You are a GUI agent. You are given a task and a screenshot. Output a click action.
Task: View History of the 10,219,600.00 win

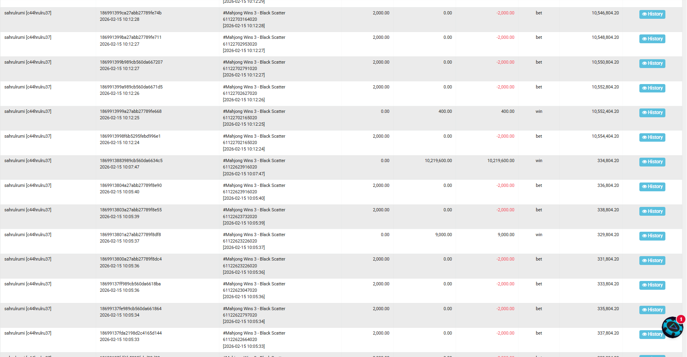[652, 162]
